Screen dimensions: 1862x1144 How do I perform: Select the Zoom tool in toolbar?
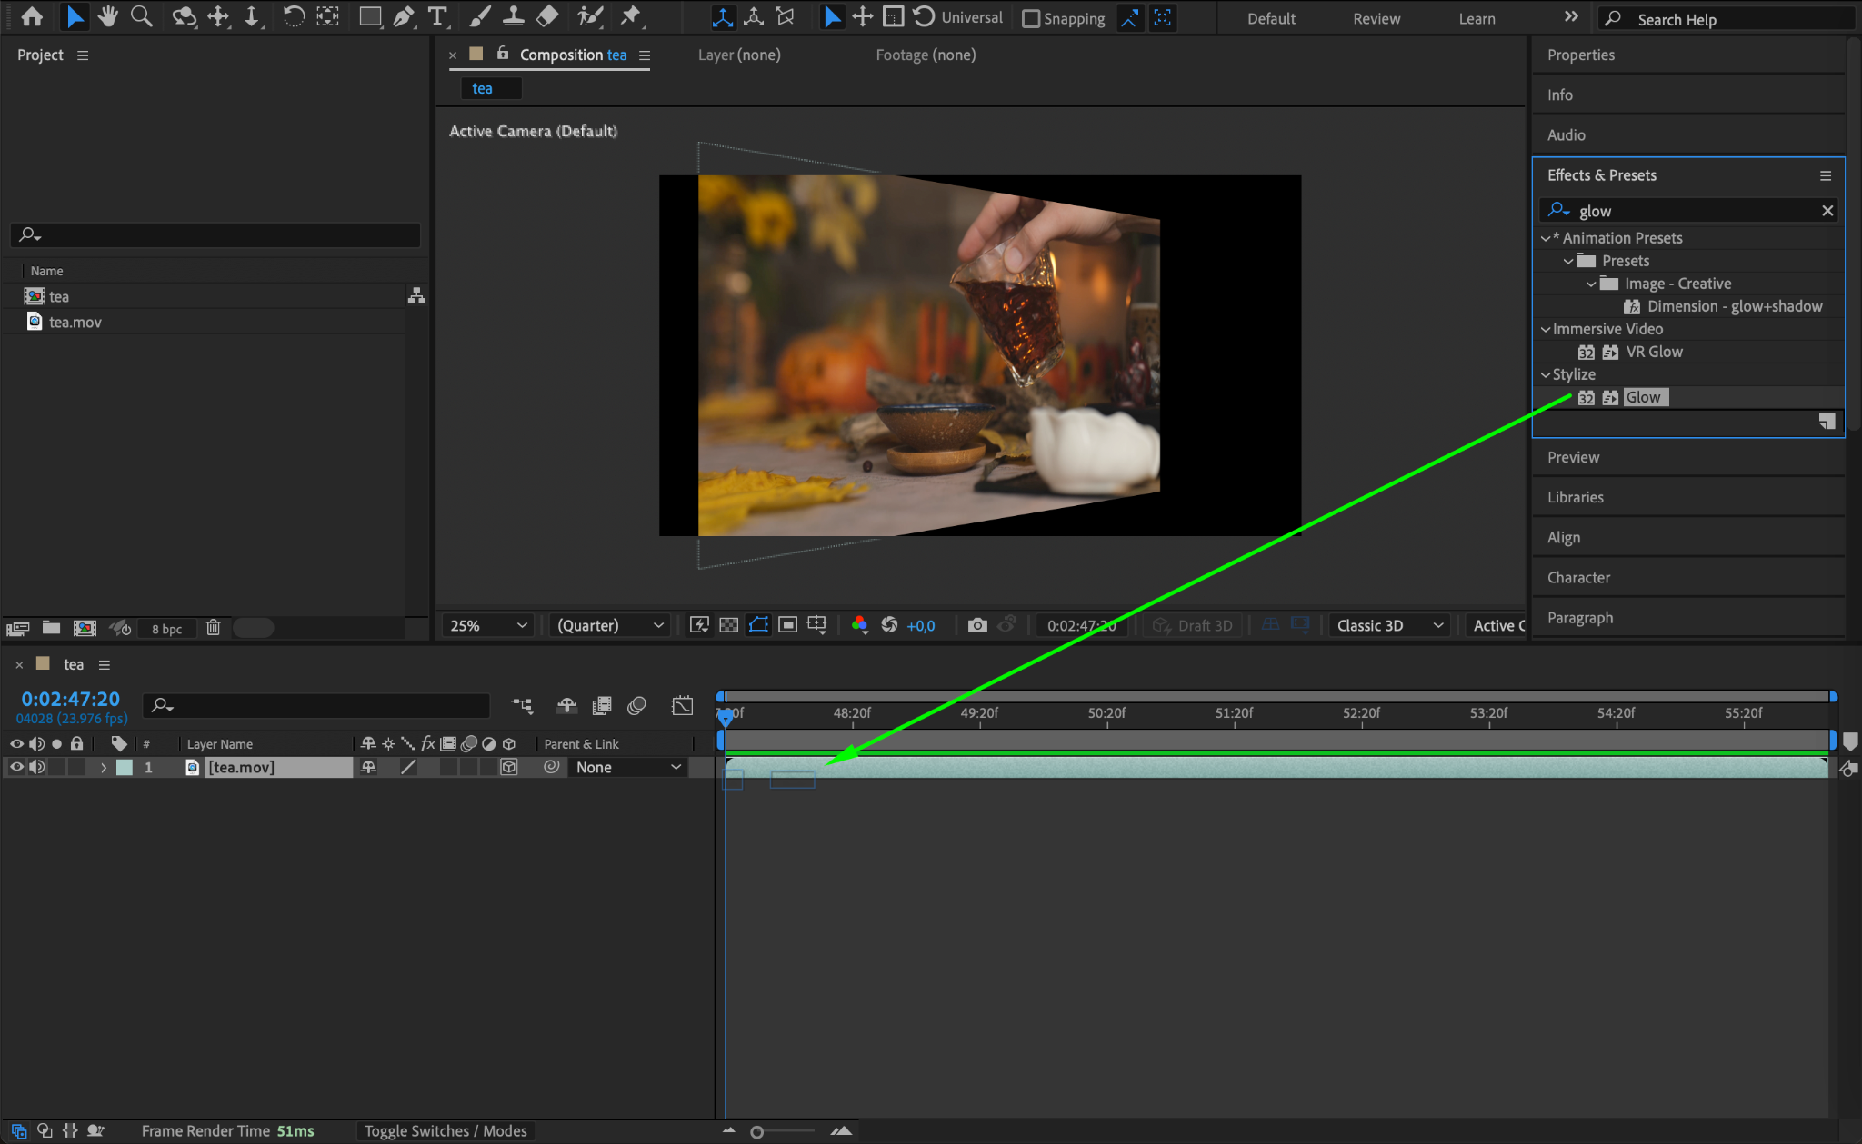point(141,16)
